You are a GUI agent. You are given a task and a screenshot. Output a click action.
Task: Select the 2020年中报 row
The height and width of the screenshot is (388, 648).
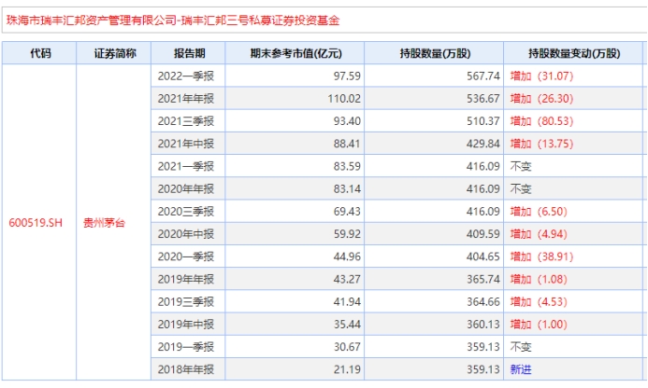click(187, 234)
